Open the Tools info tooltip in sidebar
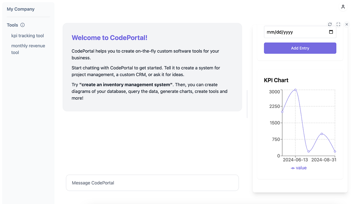This screenshot has height=204, width=351. click(x=22, y=25)
